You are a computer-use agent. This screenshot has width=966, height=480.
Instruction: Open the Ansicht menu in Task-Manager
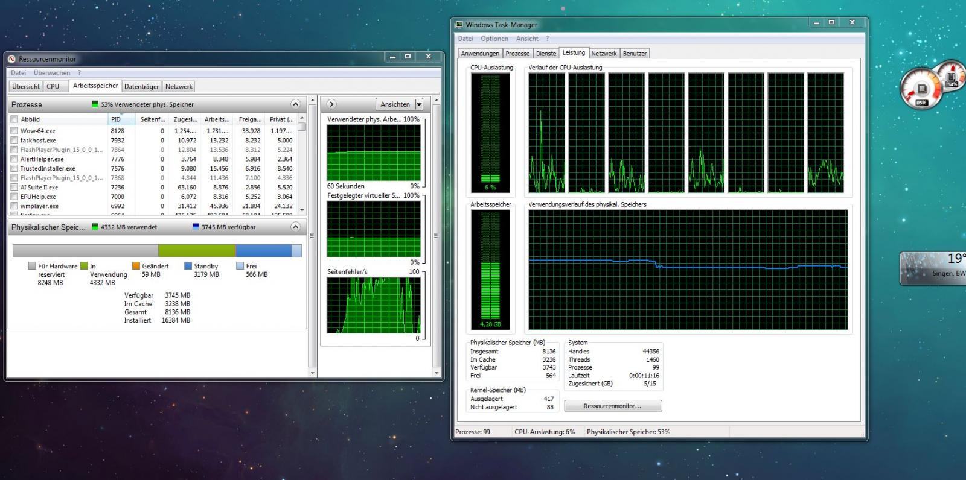526,39
